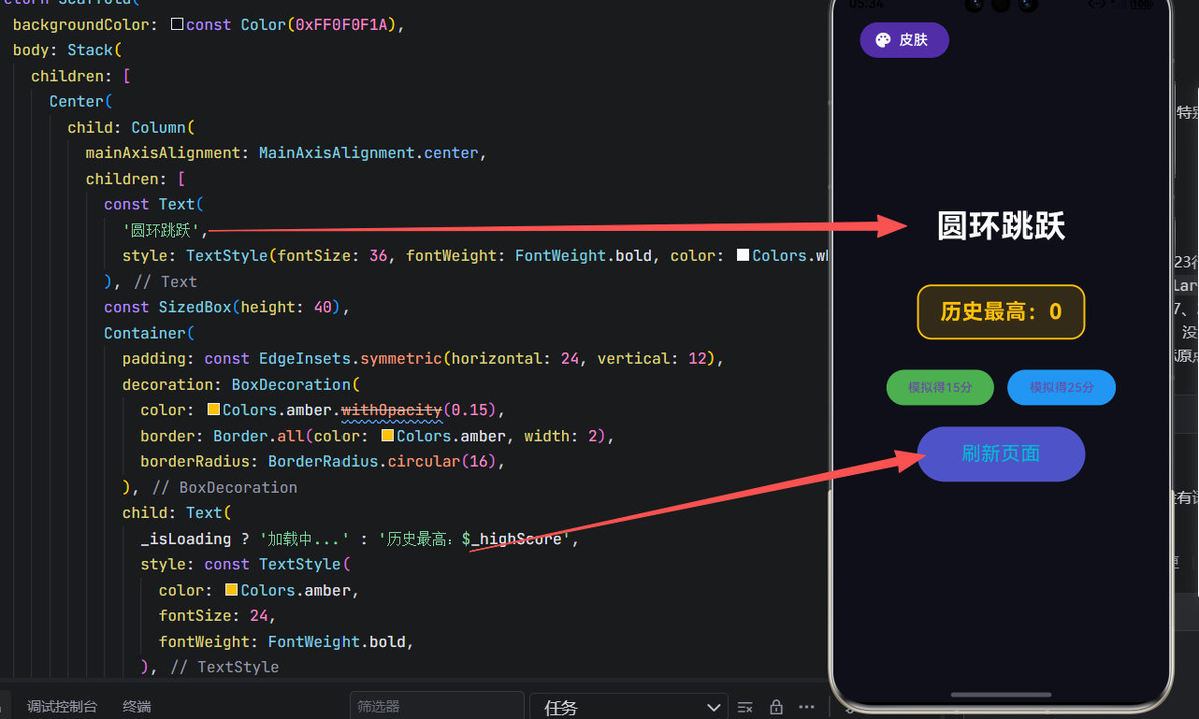Switch to the 调试控制台 tab

coord(62,707)
